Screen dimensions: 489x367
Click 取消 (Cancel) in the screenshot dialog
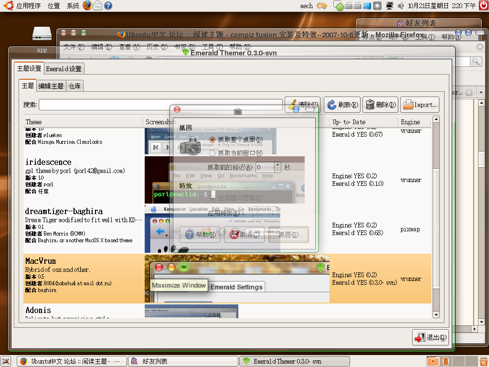pyautogui.click(x=244, y=235)
